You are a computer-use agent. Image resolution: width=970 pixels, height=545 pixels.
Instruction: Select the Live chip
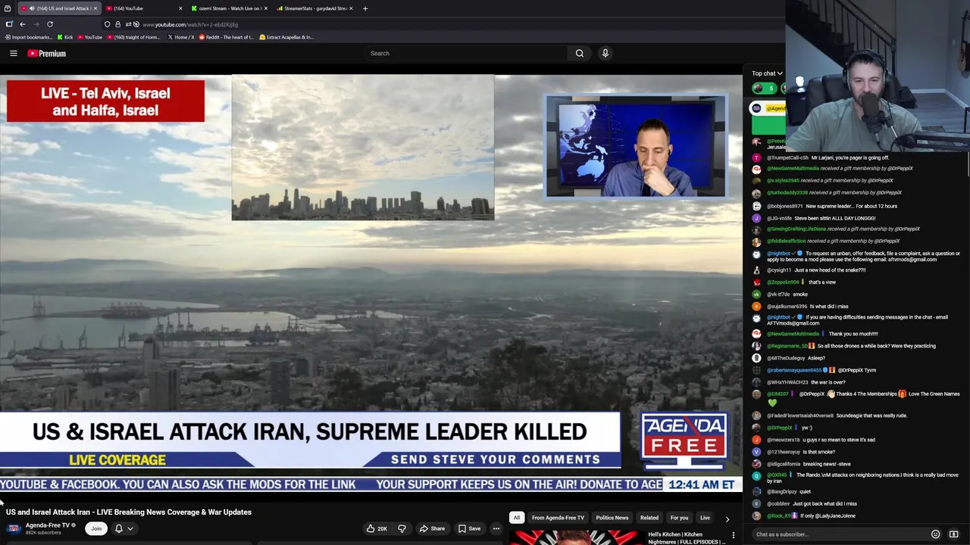click(x=705, y=518)
